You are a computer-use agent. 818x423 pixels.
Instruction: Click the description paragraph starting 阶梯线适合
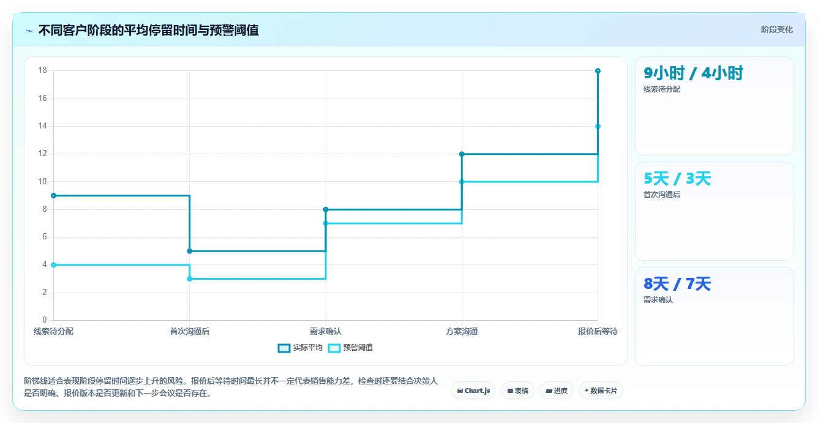[x=231, y=387]
